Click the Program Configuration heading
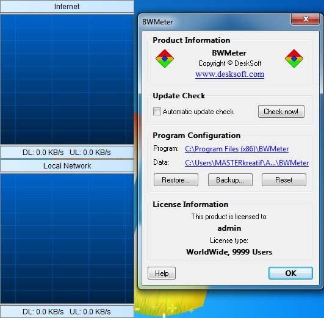 pyautogui.click(x=196, y=136)
